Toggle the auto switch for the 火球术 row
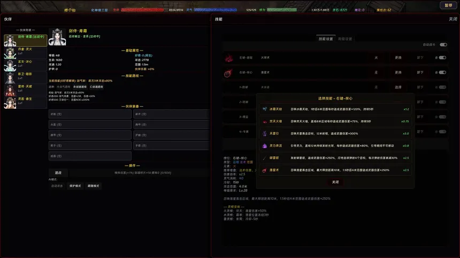This screenshot has height=258, width=460. (x=442, y=58)
